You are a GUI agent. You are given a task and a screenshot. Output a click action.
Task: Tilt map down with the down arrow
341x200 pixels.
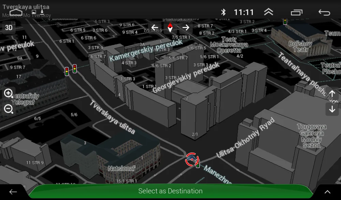332,109
